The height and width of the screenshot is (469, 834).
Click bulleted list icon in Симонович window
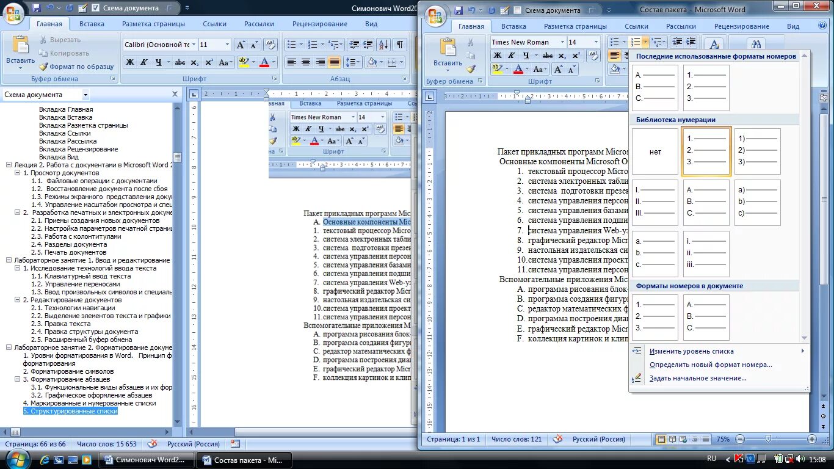[292, 45]
